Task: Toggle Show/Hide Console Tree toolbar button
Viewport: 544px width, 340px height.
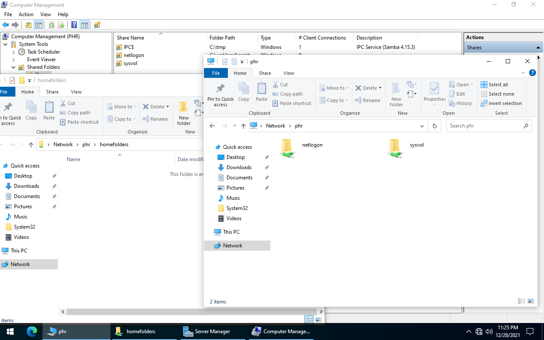Action: pyautogui.click(x=39, y=25)
